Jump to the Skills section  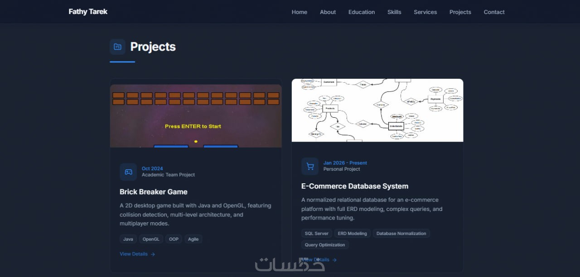click(x=394, y=12)
